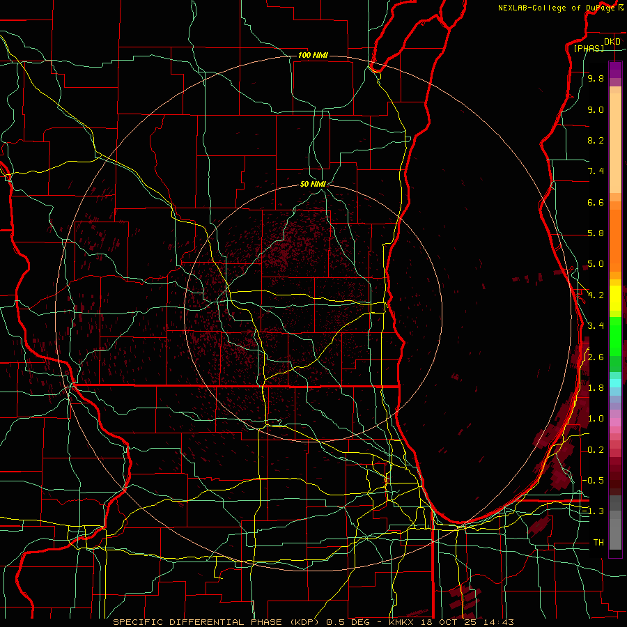The height and width of the screenshot is (627, 627).
Task: Click the [PHAS] legend label
Action: pyautogui.click(x=589, y=48)
